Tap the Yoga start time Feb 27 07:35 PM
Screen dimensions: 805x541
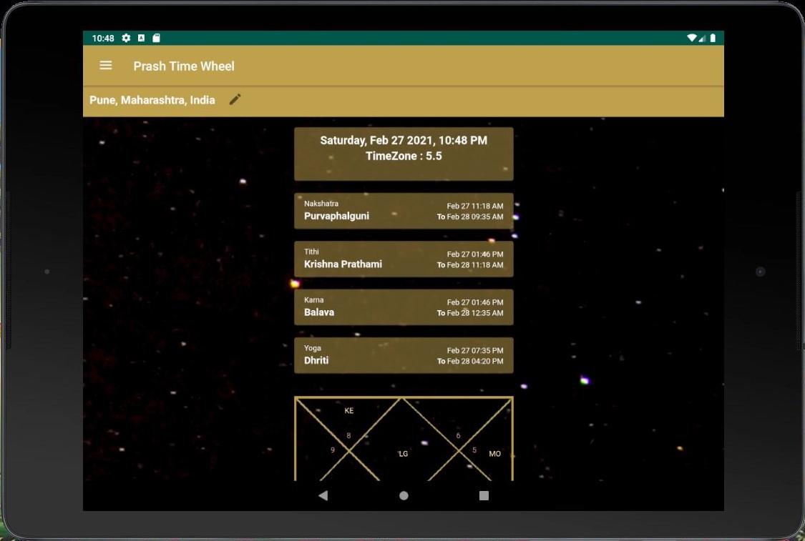pyautogui.click(x=475, y=351)
